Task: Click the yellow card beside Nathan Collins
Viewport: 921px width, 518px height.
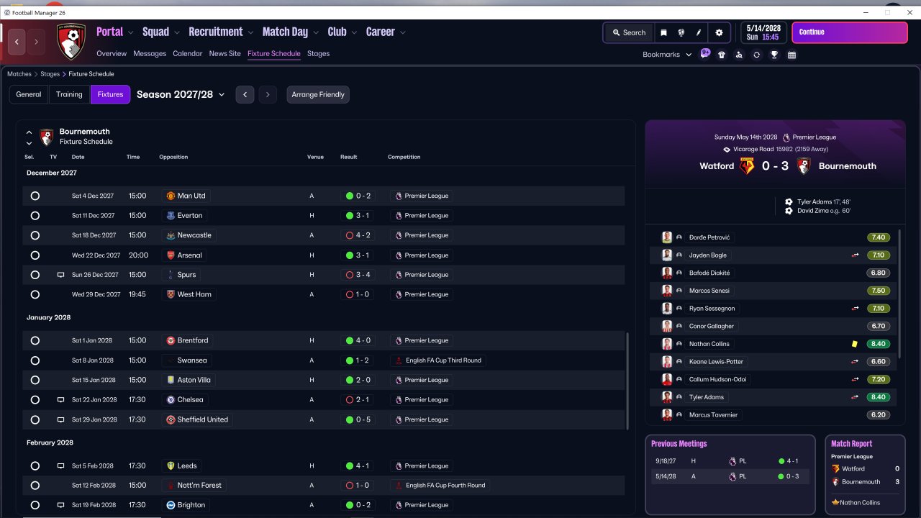Action: pyautogui.click(x=855, y=344)
